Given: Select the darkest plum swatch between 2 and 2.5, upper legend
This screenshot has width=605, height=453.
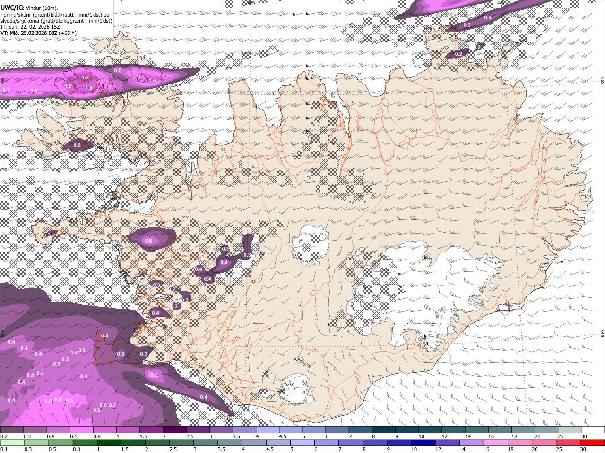Looking at the screenshot, I should 175,430.
